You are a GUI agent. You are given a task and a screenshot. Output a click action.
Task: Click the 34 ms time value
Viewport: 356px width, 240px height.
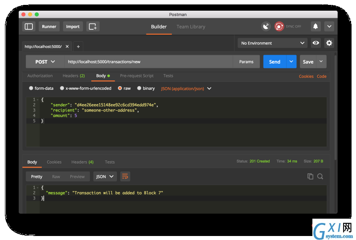point(292,161)
